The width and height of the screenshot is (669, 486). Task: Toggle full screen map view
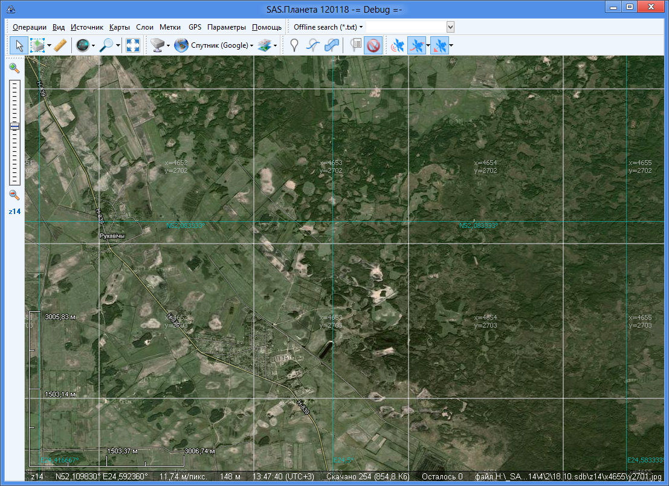tap(133, 45)
